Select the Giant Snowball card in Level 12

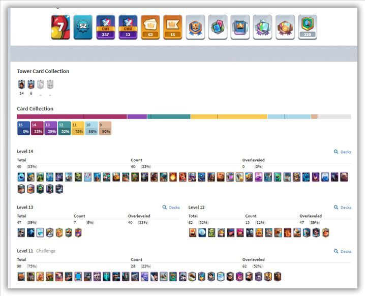[202, 232]
